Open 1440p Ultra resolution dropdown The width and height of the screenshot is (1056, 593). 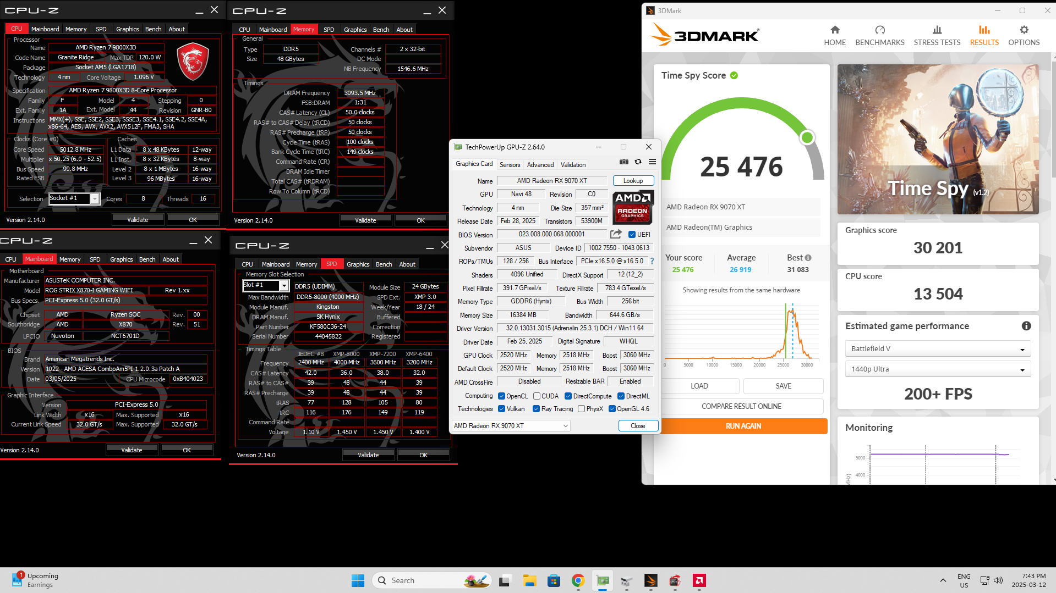(938, 369)
